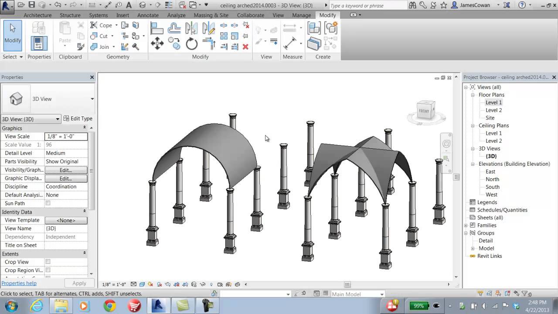The width and height of the screenshot is (558, 314).
Task: Collapse the Floor Plans tree node
Action: 473,95
